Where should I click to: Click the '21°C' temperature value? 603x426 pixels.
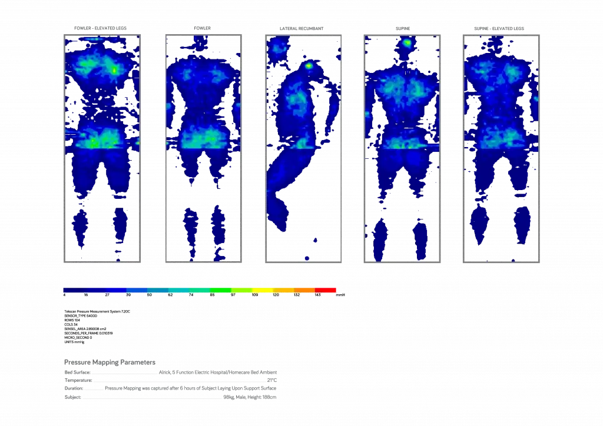[x=272, y=380]
